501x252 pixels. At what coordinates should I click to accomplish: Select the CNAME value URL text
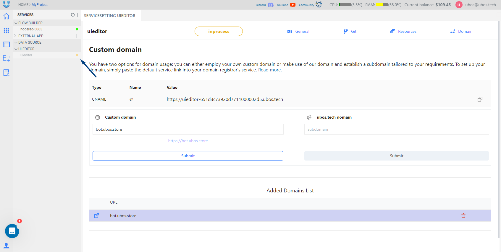pos(225,99)
